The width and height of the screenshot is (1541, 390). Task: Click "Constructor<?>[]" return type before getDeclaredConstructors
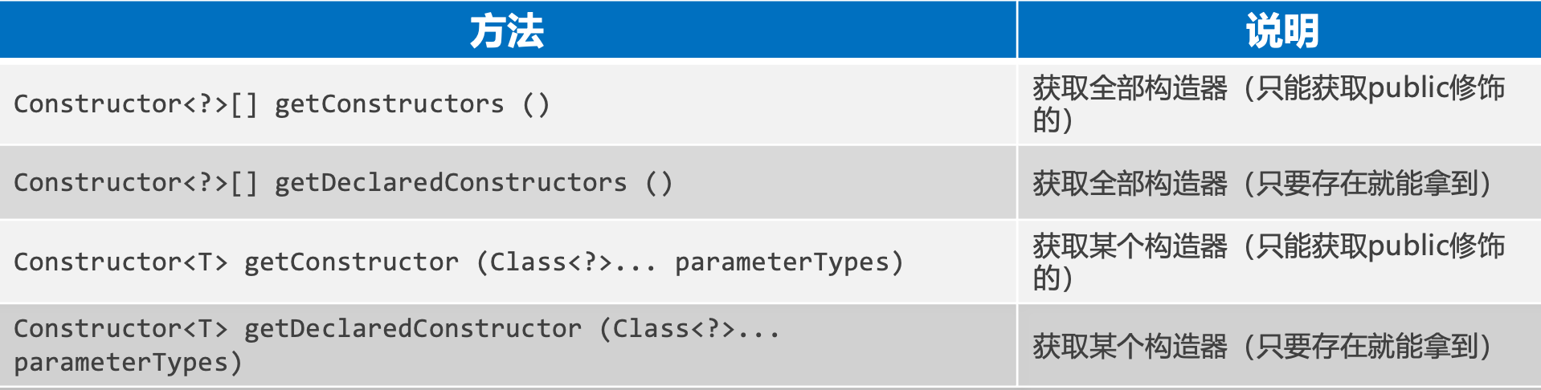click(136, 183)
